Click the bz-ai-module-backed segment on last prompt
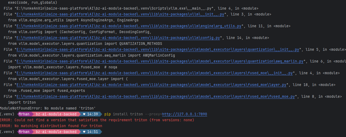Viewport: 346px width, 137px height. point(56,132)
